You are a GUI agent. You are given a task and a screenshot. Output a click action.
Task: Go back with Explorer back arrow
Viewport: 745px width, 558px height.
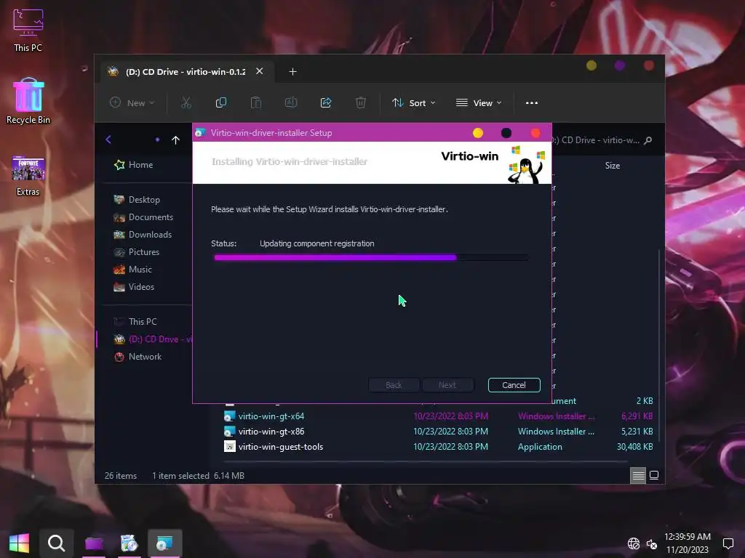[108, 139]
